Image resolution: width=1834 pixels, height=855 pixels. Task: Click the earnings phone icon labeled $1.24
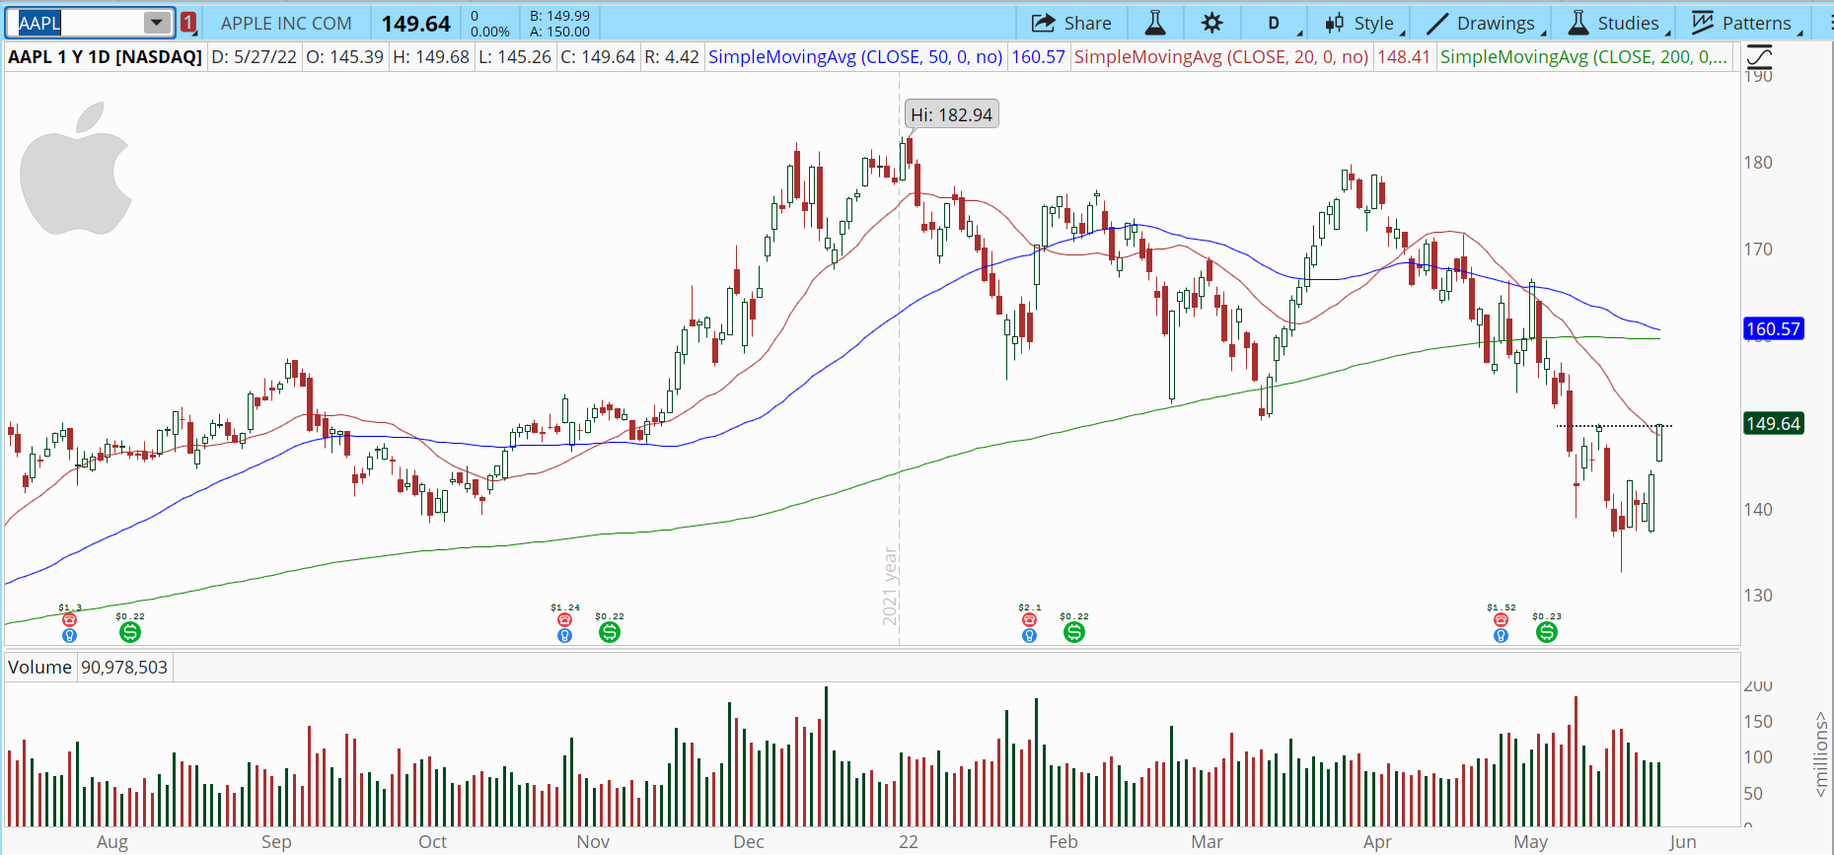[x=564, y=620]
